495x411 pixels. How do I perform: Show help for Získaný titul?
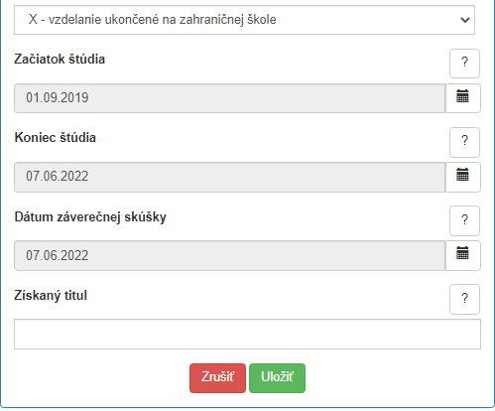464,299
